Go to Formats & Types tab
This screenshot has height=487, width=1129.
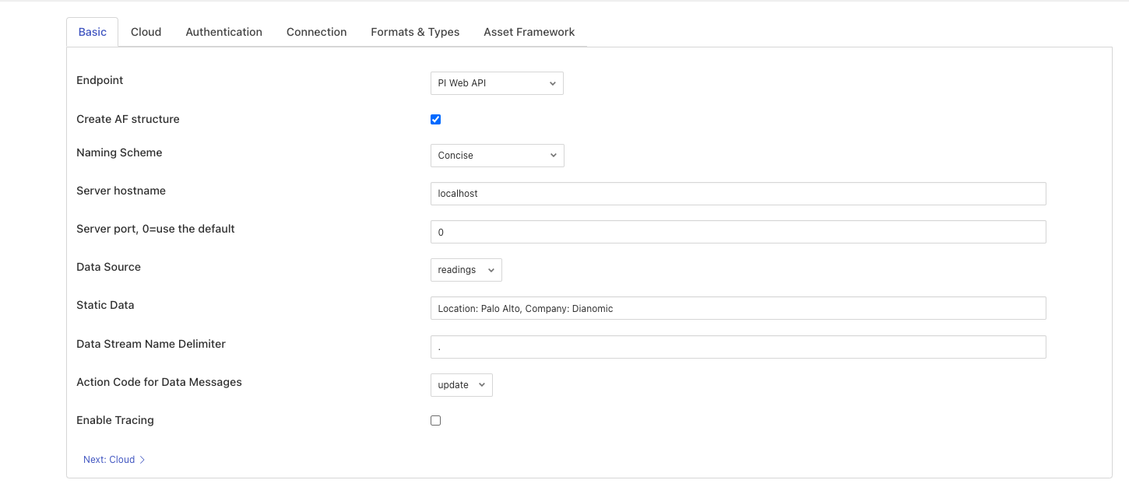[415, 32]
